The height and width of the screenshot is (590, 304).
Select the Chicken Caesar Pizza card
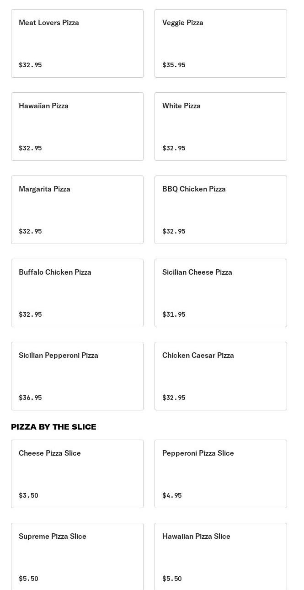coord(220,376)
